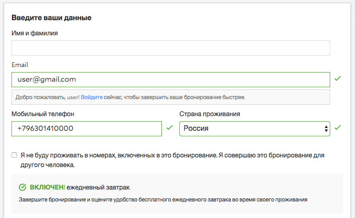Viewport: 355px width, 218px height.
Task: Click the label text "Я не буду проживать в номерах"
Action: pyautogui.click(x=68, y=155)
